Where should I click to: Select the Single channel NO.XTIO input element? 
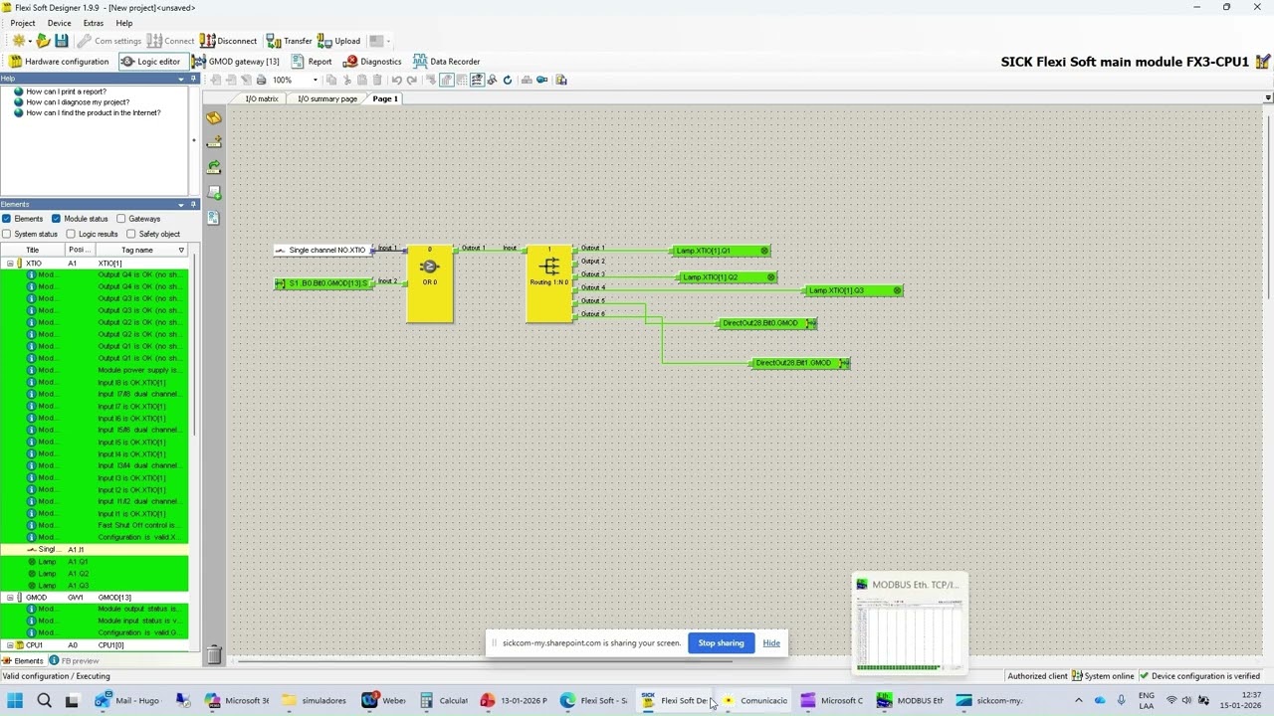coord(322,250)
